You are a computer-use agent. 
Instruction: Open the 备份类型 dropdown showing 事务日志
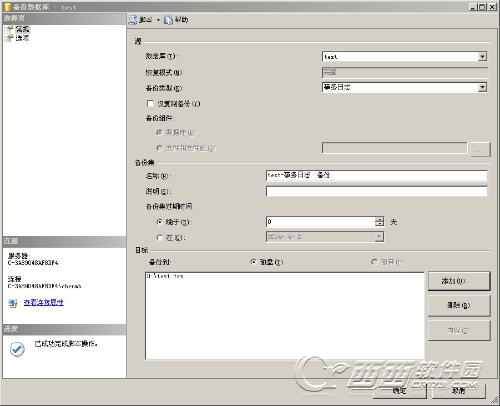point(482,87)
